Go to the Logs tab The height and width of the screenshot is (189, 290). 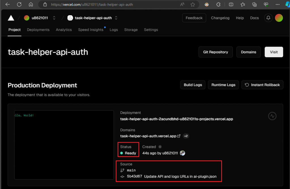[114, 30]
